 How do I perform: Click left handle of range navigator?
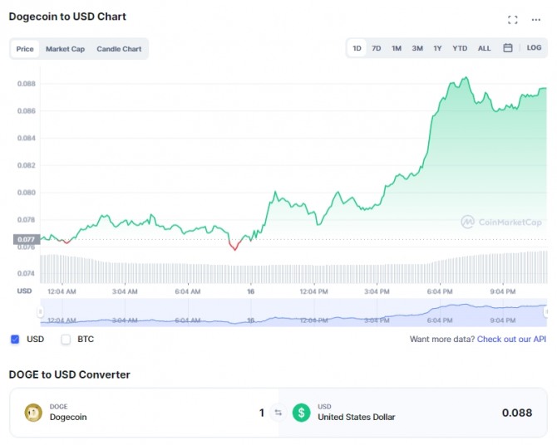pyautogui.click(x=40, y=312)
